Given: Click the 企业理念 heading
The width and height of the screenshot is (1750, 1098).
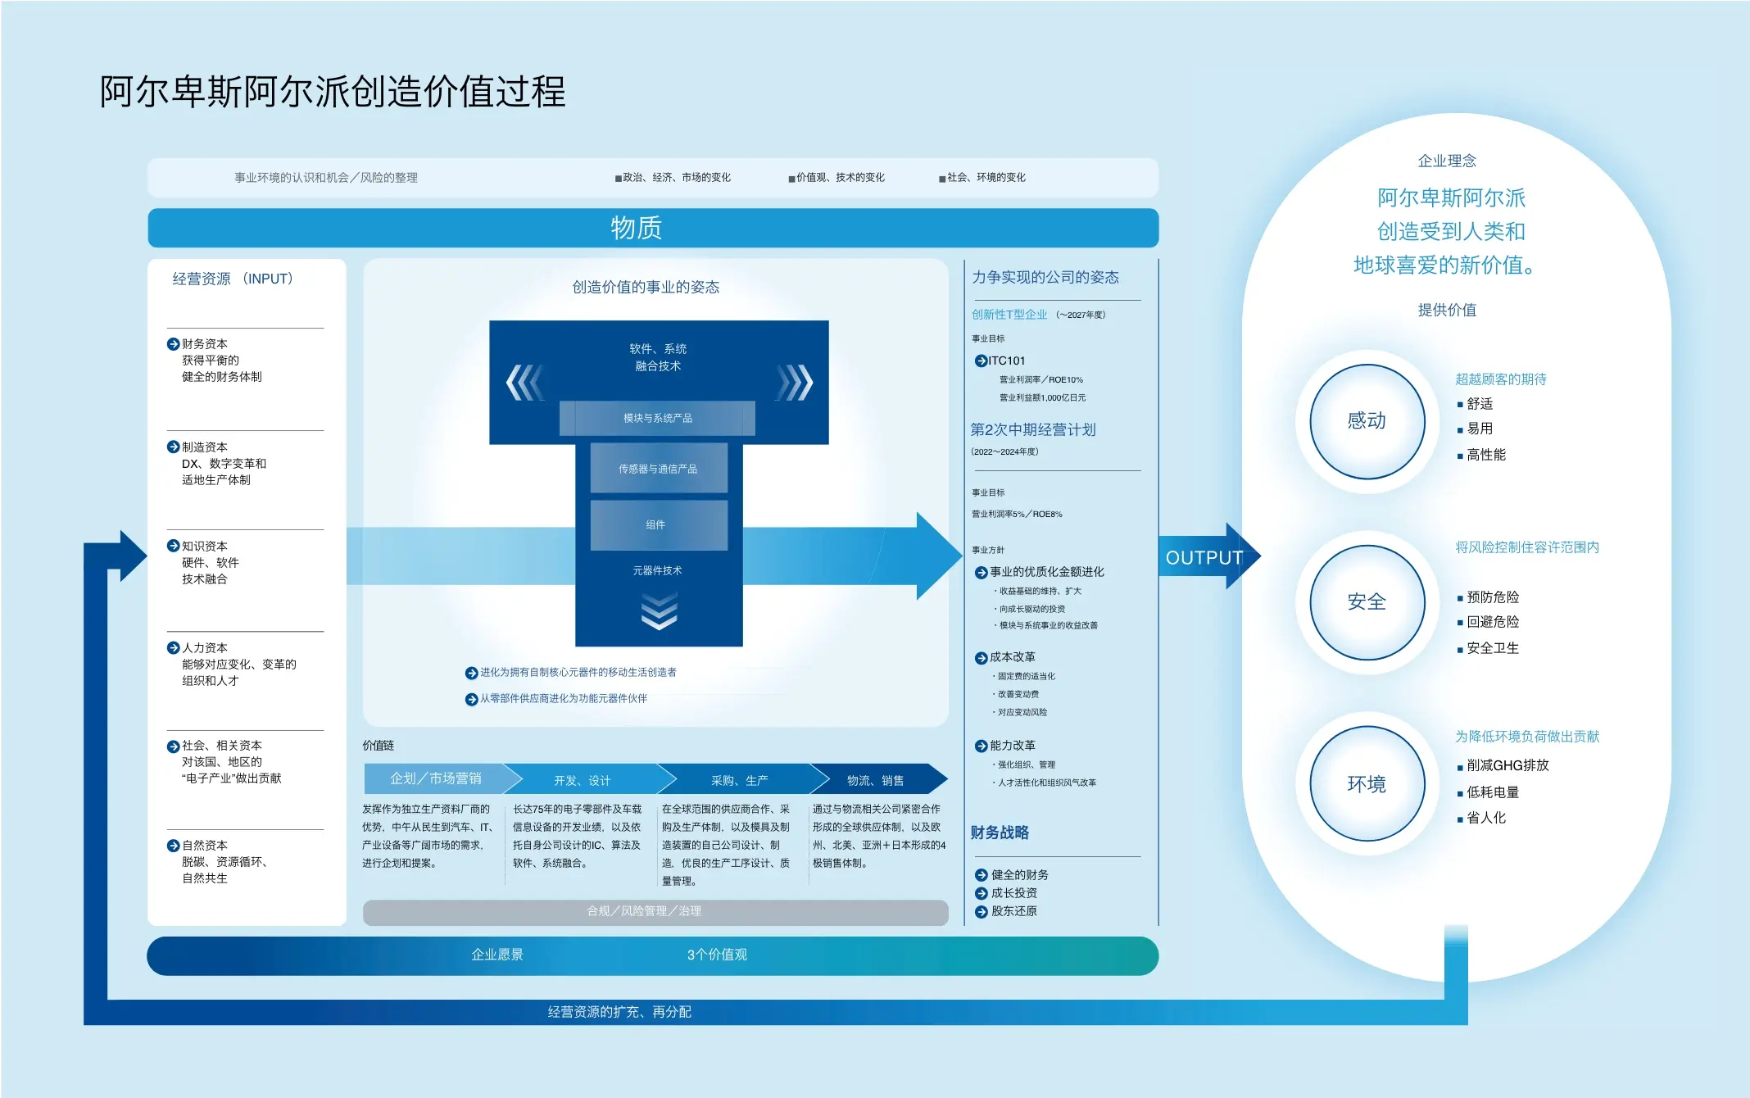Looking at the screenshot, I should 1448,161.
